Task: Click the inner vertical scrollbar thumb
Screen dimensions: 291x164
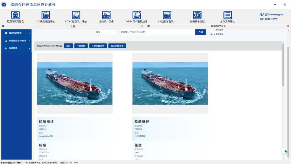Action: coord(283,65)
